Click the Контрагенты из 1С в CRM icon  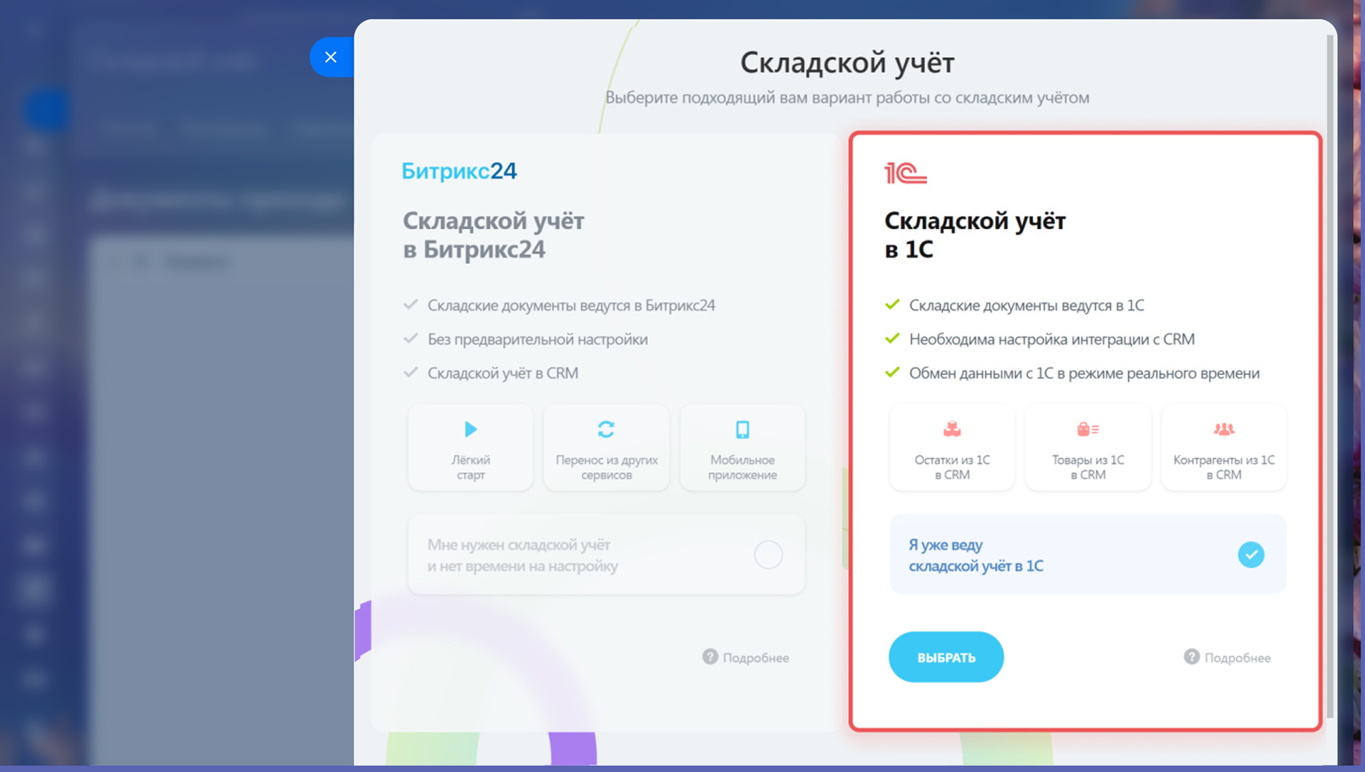[1223, 429]
